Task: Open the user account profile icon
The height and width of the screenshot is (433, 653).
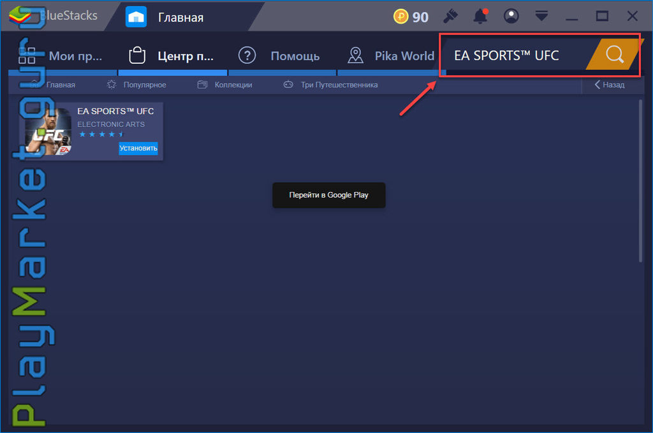Action: pos(511,16)
